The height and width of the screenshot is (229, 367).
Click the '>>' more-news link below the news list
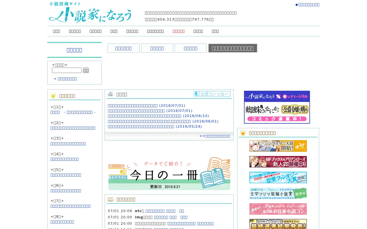tap(215, 136)
